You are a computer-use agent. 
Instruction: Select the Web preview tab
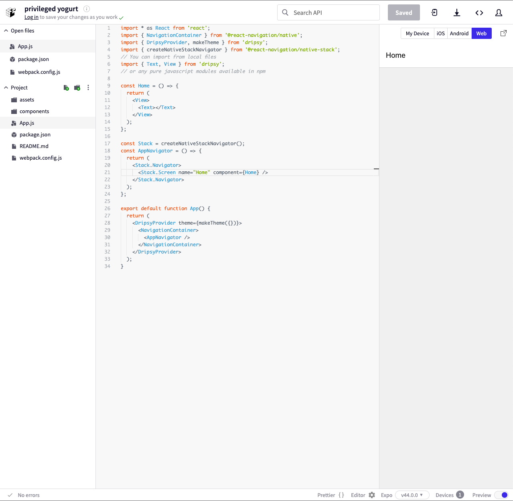481,33
